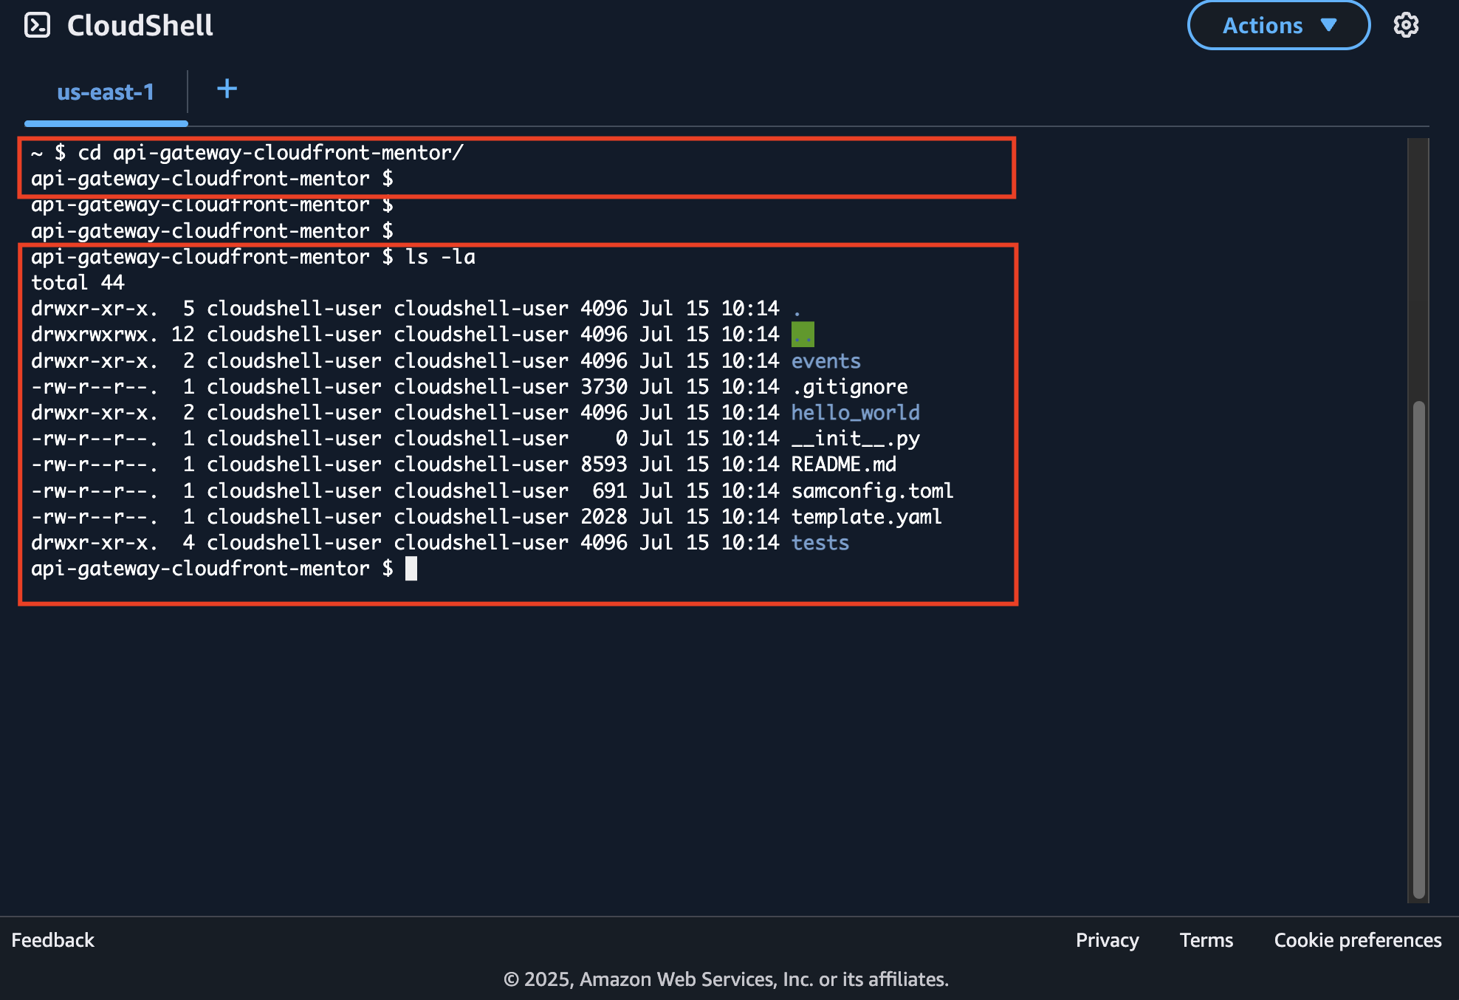
Task: Click the CloudShell terminal logo icon
Action: tap(37, 26)
